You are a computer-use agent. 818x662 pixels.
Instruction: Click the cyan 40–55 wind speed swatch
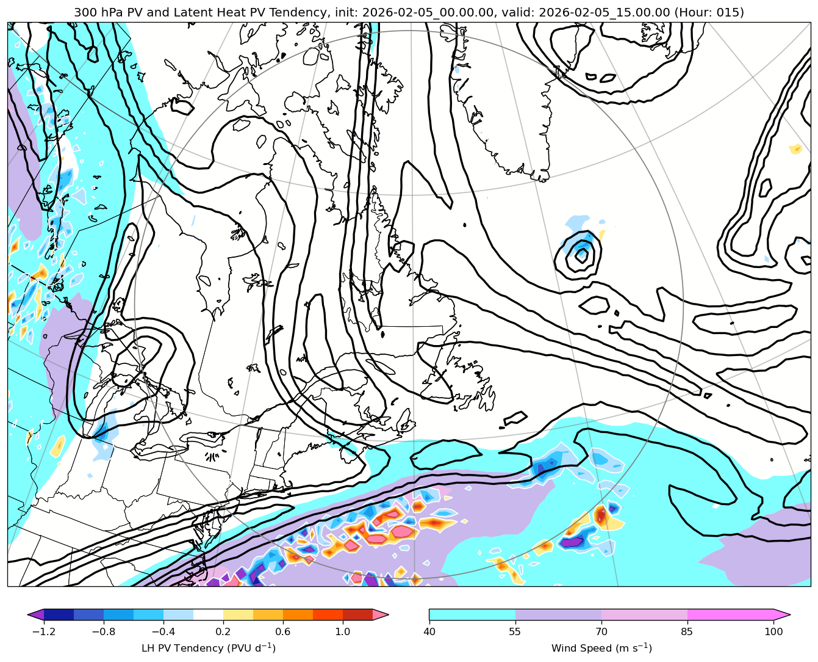[472, 614]
